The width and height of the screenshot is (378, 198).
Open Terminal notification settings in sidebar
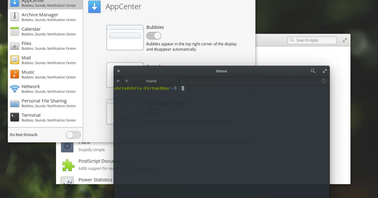(45, 117)
